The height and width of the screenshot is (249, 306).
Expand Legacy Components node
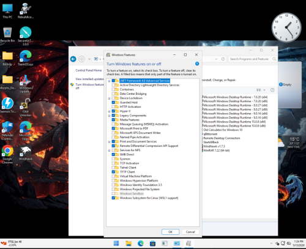pos(109,116)
